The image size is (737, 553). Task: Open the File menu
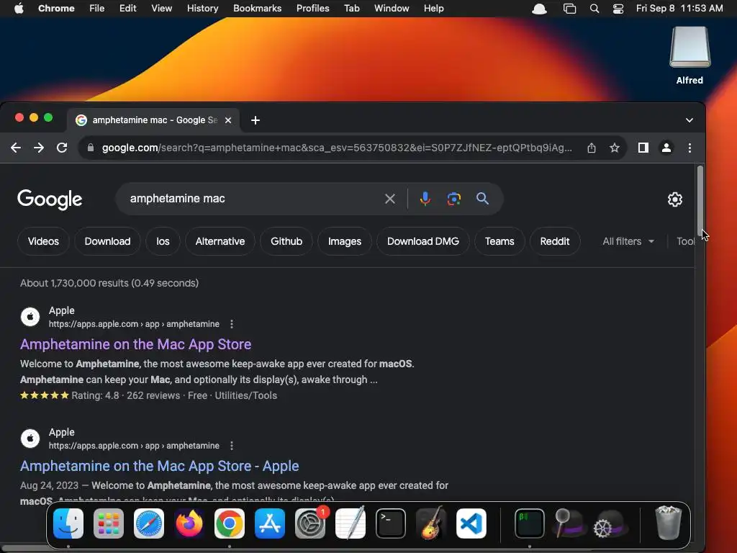(97, 8)
